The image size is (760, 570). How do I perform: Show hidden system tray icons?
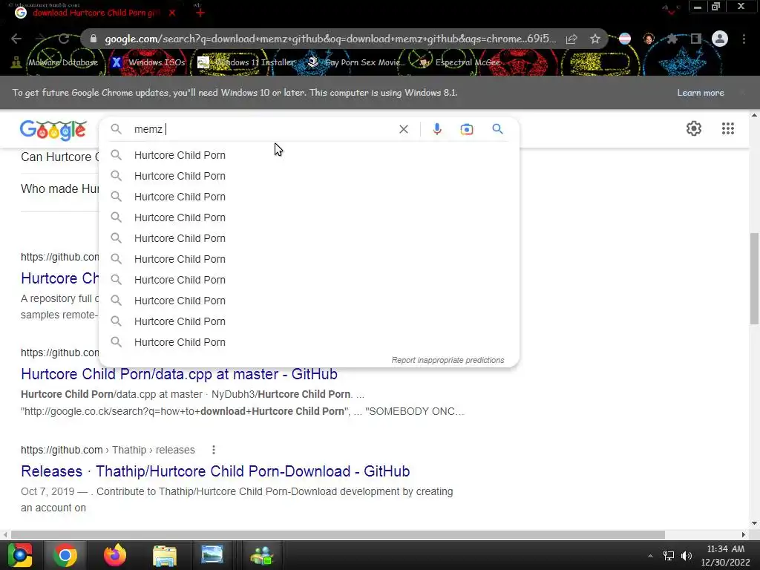650,556
